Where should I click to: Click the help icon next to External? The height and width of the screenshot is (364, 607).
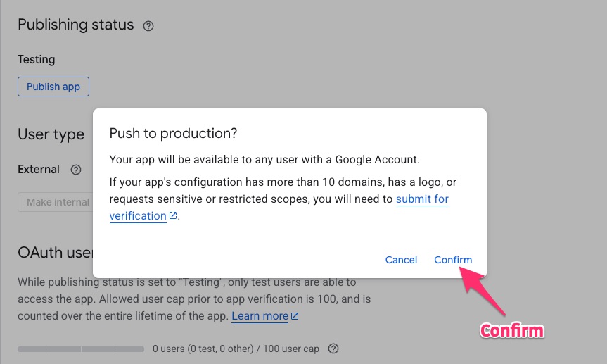(76, 170)
